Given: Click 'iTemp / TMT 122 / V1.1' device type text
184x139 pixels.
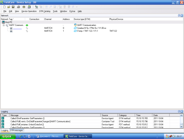Looking at the screenshot, I should 87,31.
